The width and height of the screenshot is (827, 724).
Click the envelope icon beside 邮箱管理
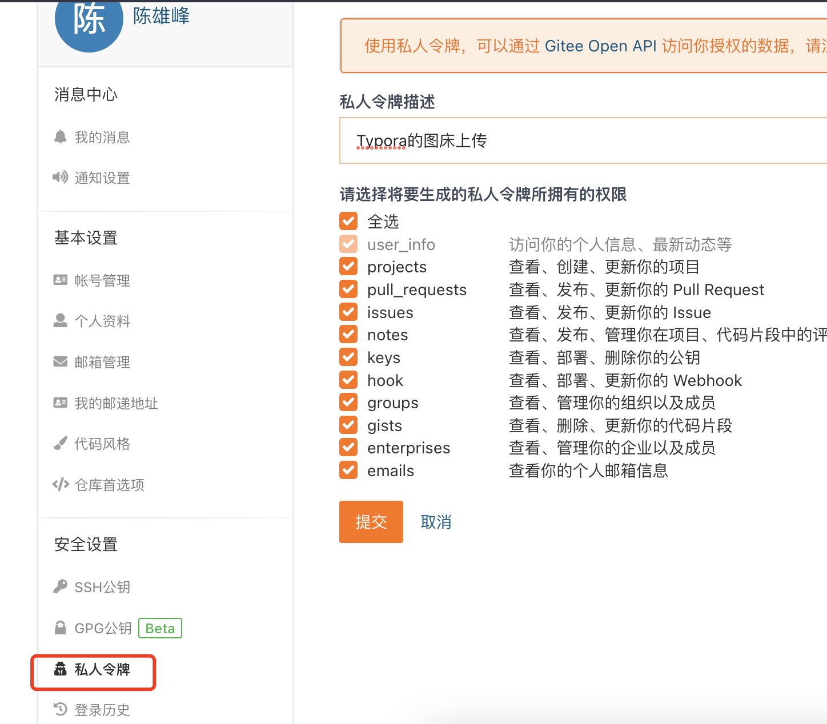61,361
